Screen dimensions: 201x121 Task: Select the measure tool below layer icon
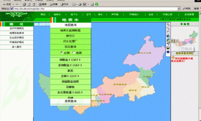168,44
